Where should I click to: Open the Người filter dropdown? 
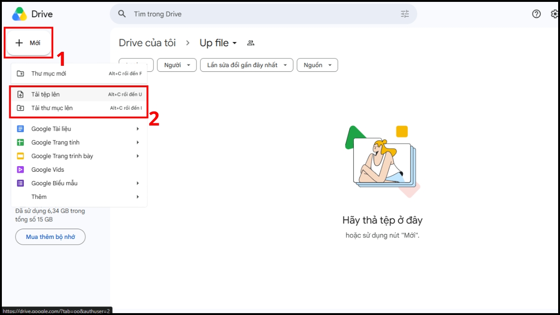(176, 65)
